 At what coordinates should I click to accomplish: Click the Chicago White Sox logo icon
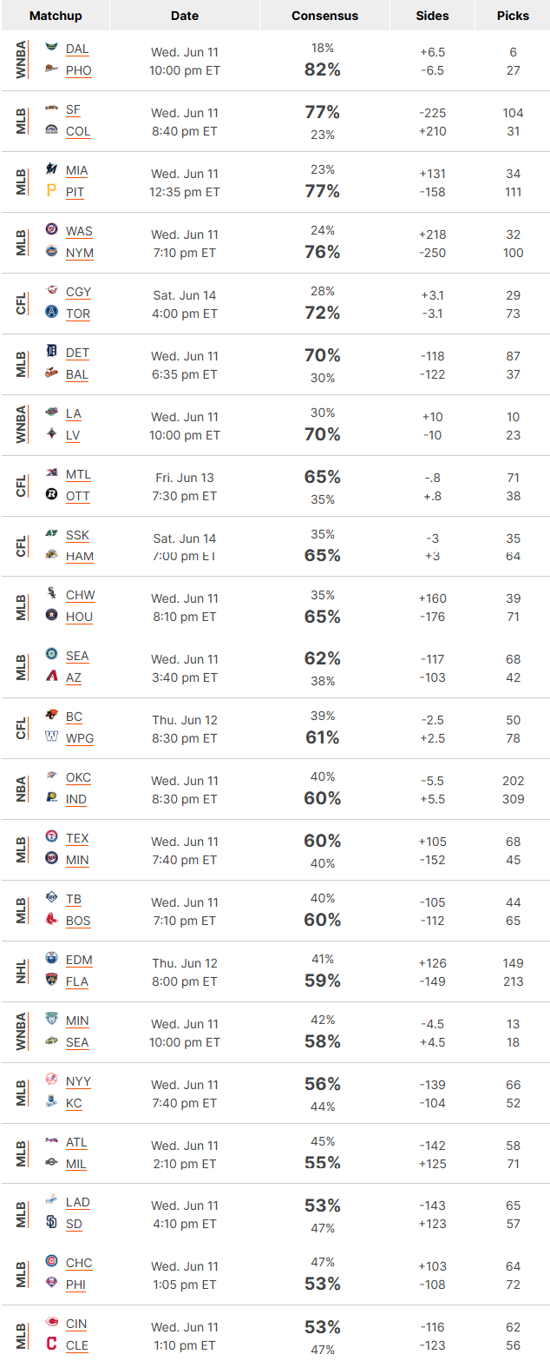click(x=51, y=594)
